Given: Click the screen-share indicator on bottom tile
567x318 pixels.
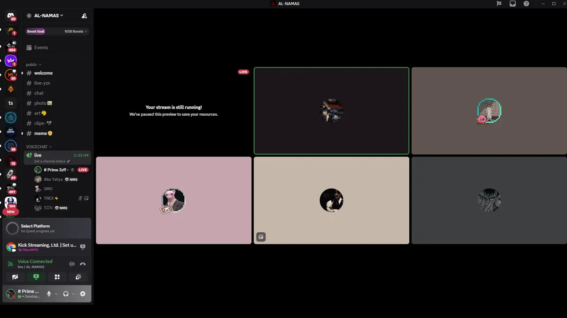Looking at the screenshot, I should click(x=261, y=237).
